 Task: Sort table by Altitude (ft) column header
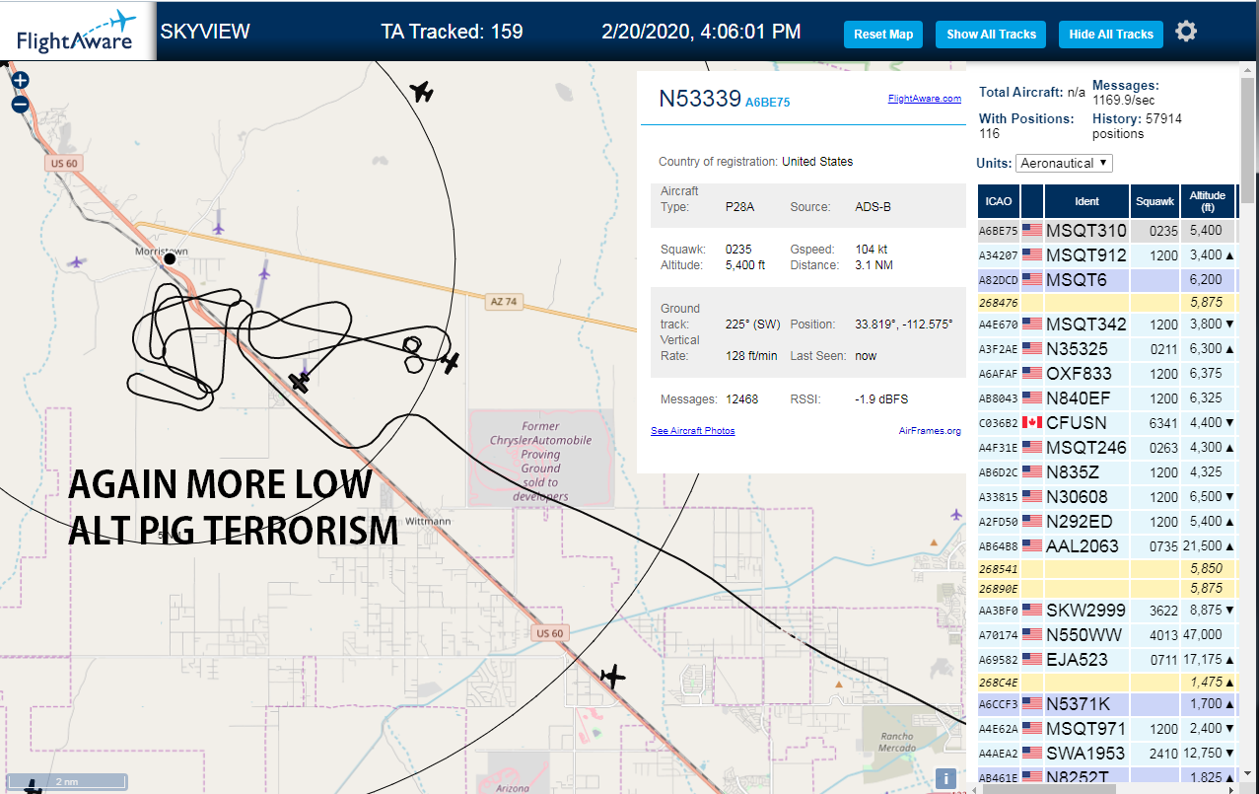point(1207,201)
